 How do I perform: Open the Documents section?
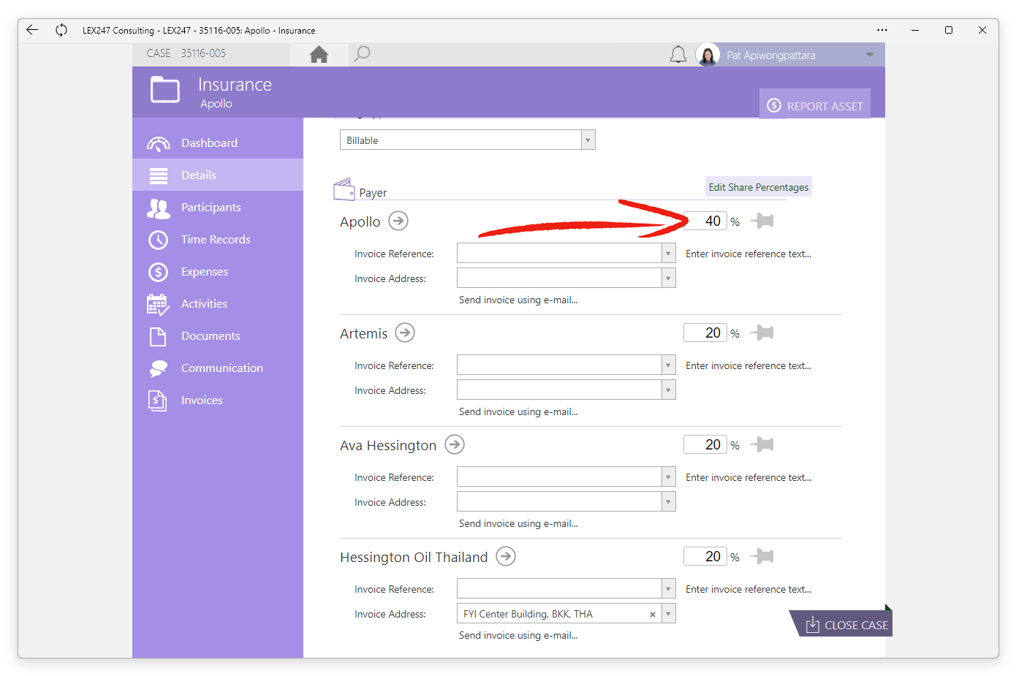(x=218, y=336)
